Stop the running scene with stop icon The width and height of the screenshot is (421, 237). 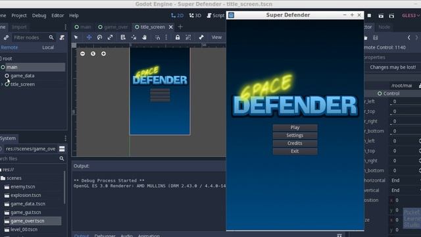(x=370, y=16)
